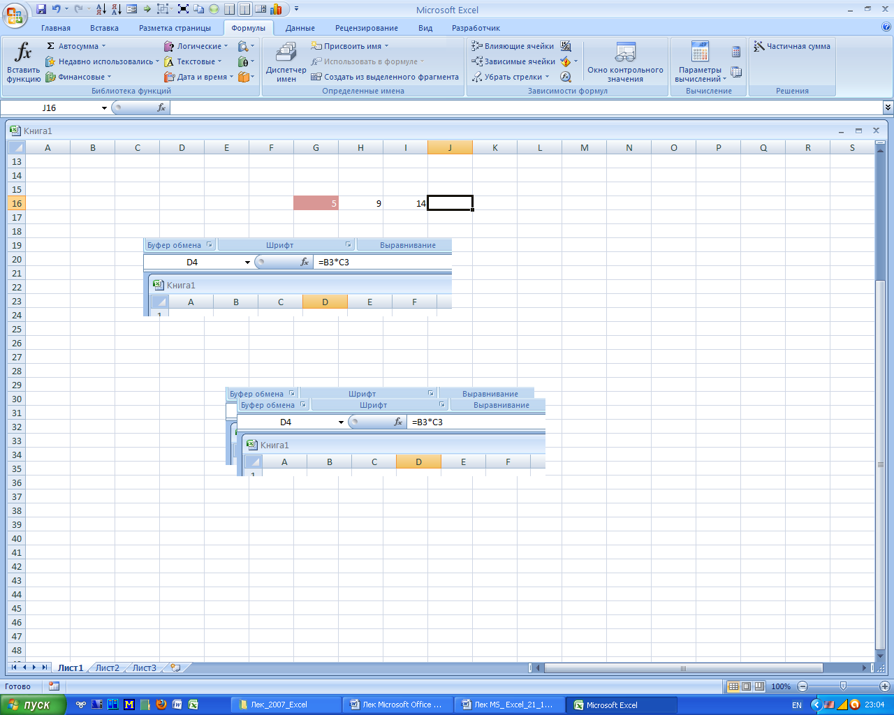Viewport: 894px width, 715px height.
Task: Open the Math & Trig functions dropdown
Action: point(246,61)
